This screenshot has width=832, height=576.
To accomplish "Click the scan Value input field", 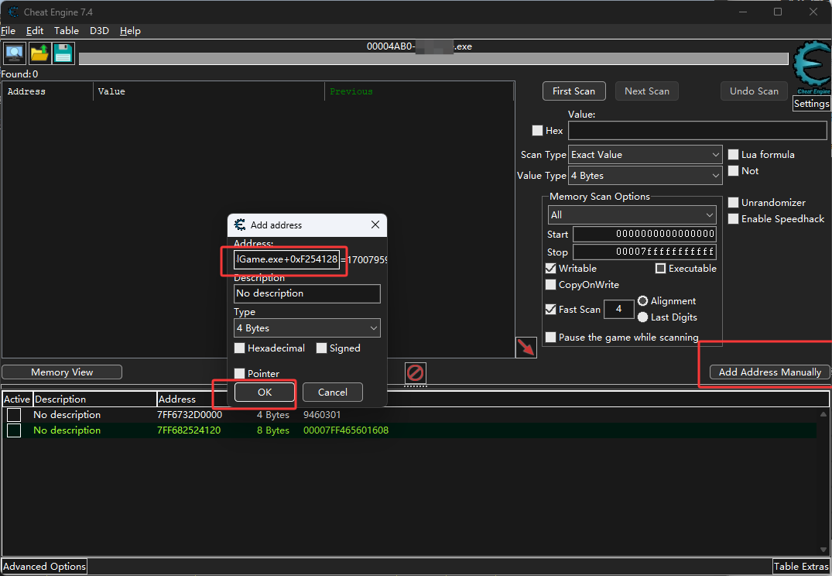I will (x=697, y=131).
